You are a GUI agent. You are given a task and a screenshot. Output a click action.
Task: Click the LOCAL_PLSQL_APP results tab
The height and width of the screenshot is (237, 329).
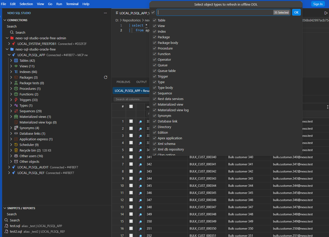131,91
